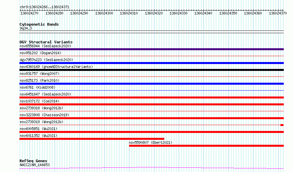
Task: Open variant nsv1037172 (Coe2014) label
Action: point(40,101)
